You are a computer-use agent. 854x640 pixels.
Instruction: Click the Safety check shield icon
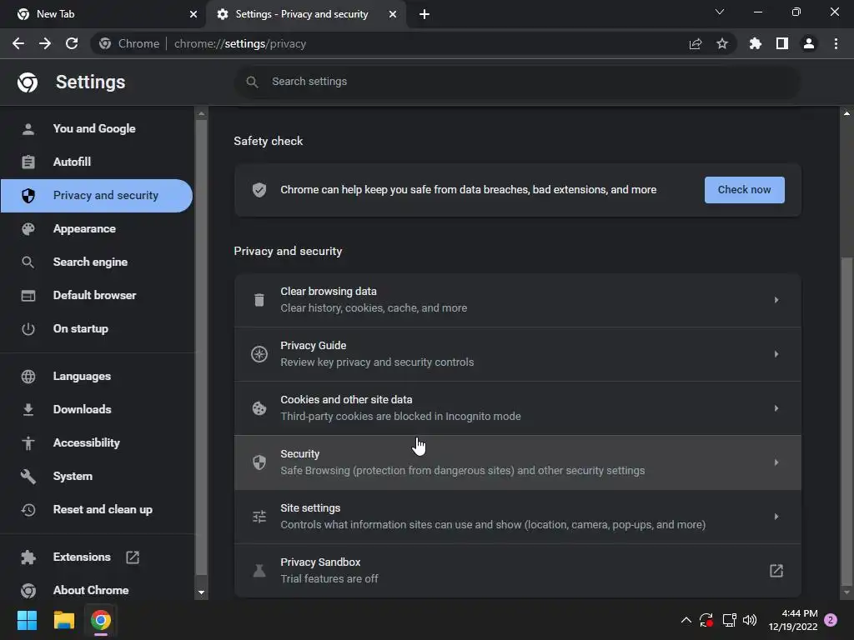click(259, 190)
